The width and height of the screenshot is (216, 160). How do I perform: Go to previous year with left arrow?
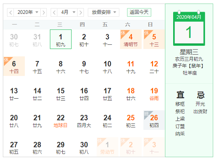pos(10,12)
